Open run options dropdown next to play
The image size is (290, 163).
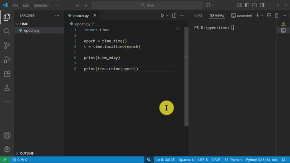point(167,15)
